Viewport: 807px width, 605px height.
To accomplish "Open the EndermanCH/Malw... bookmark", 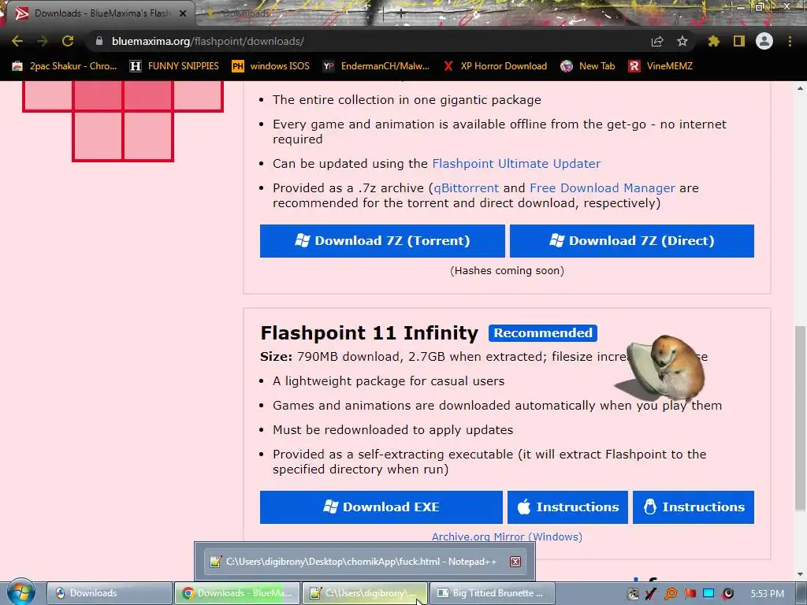I will click(376, 66).
